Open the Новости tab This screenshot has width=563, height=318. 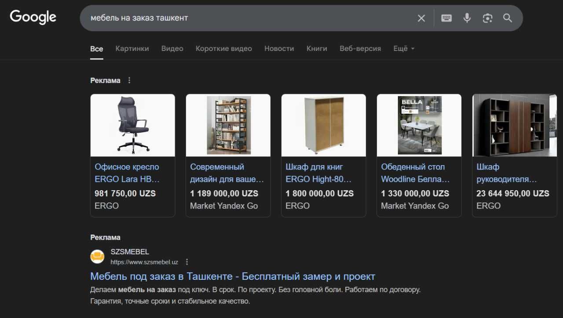279,49
